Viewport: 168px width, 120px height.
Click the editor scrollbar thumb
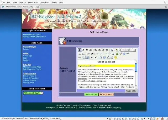pos(136,67)
